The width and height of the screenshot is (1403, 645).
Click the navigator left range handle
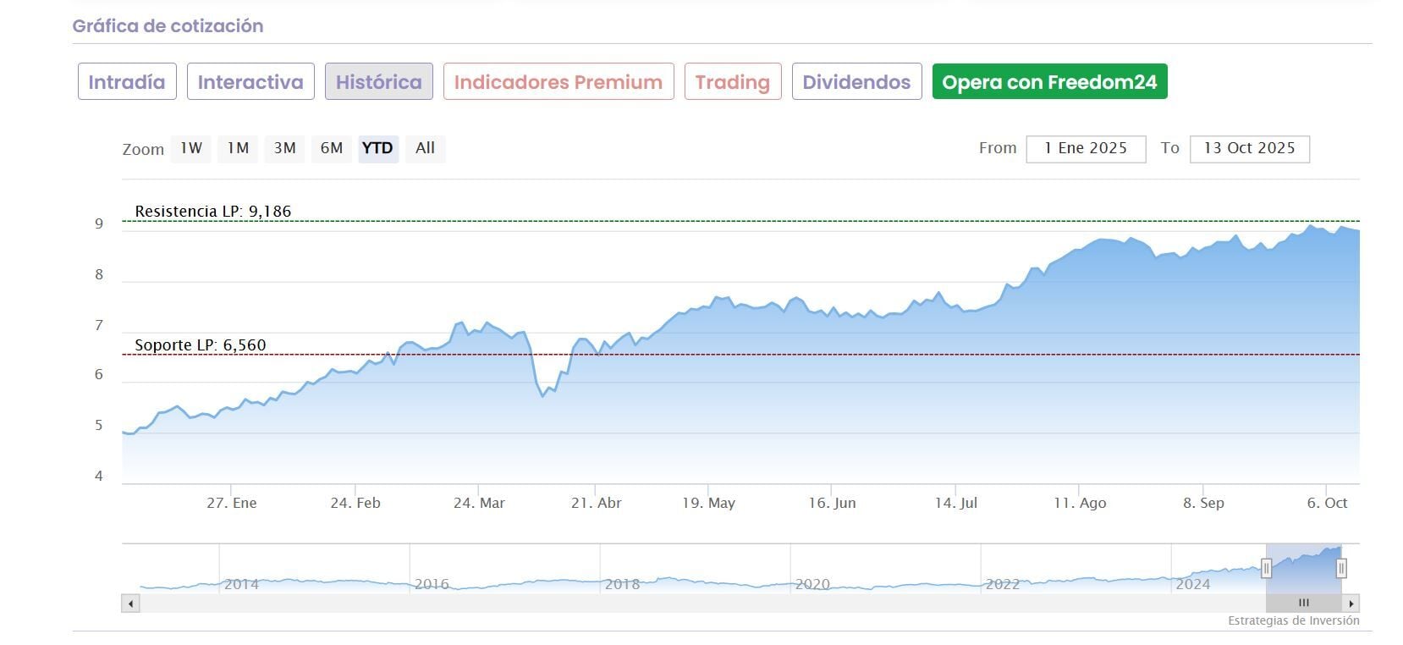(x=1266, y=568)
